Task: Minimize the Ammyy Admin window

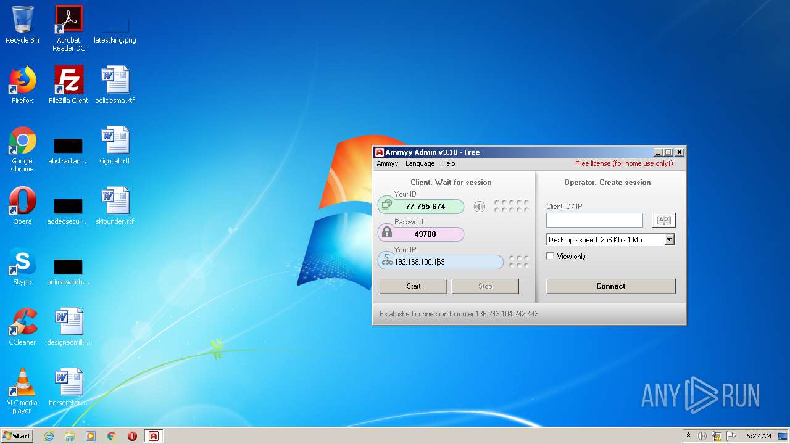Action: 659,152
